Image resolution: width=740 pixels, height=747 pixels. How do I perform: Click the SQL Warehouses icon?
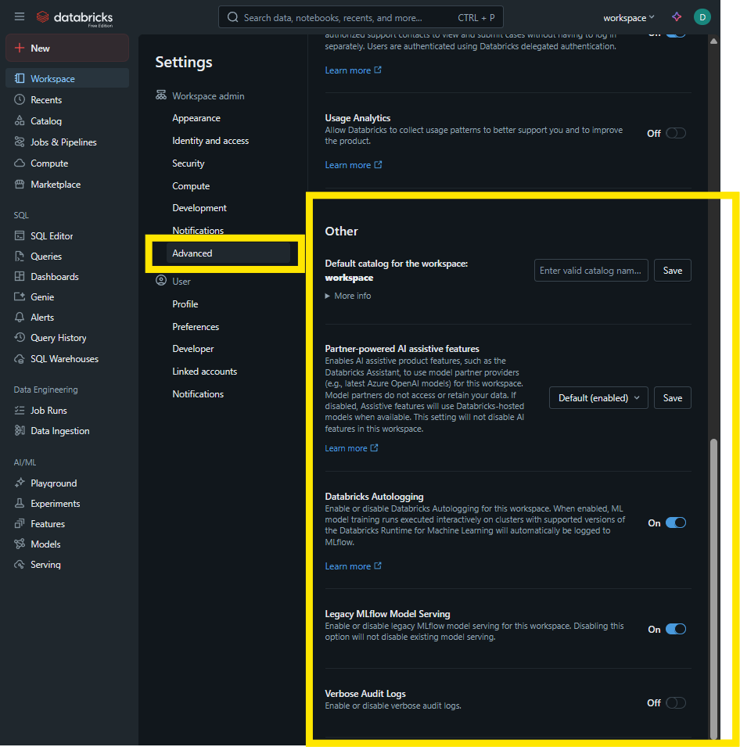(20, 359)
